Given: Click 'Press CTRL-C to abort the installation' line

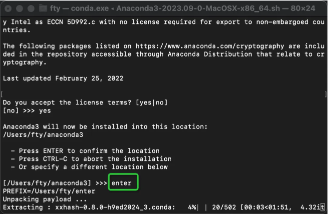Looking at the screenshot, I should pos(93,158).
